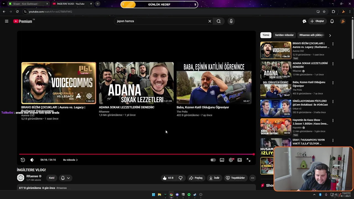Open Steam from the taskbar
Image resolution: width=354 pixels, height=199 pixels.
point(195,195)
